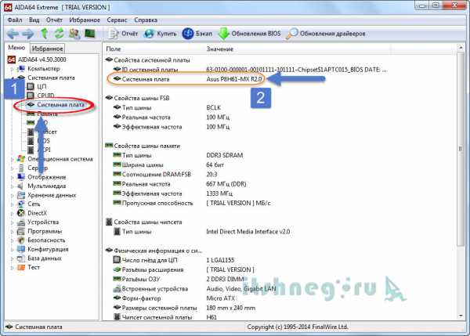470x336 pixels.
Task: Select the Чипсет системной платы row
Action: coord(165,317)
